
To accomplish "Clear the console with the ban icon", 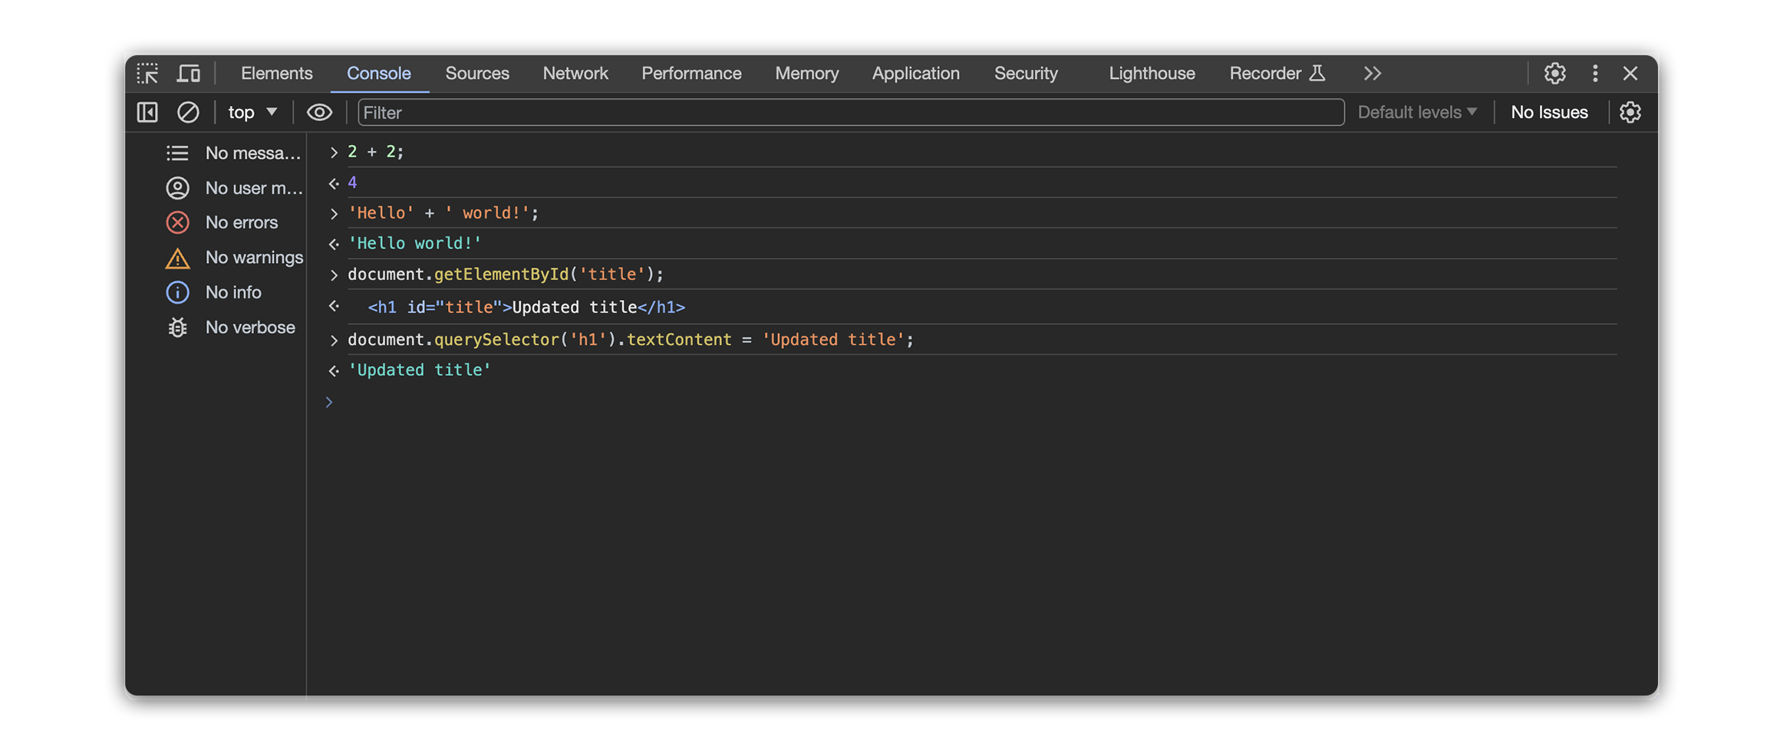I will pos(188,113).
